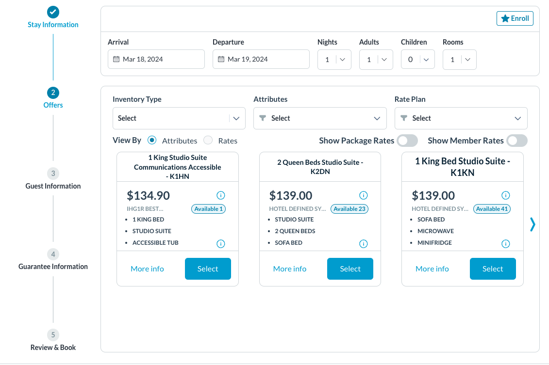
Task: Open the Adults count dropdown
Action: point(376,60)
